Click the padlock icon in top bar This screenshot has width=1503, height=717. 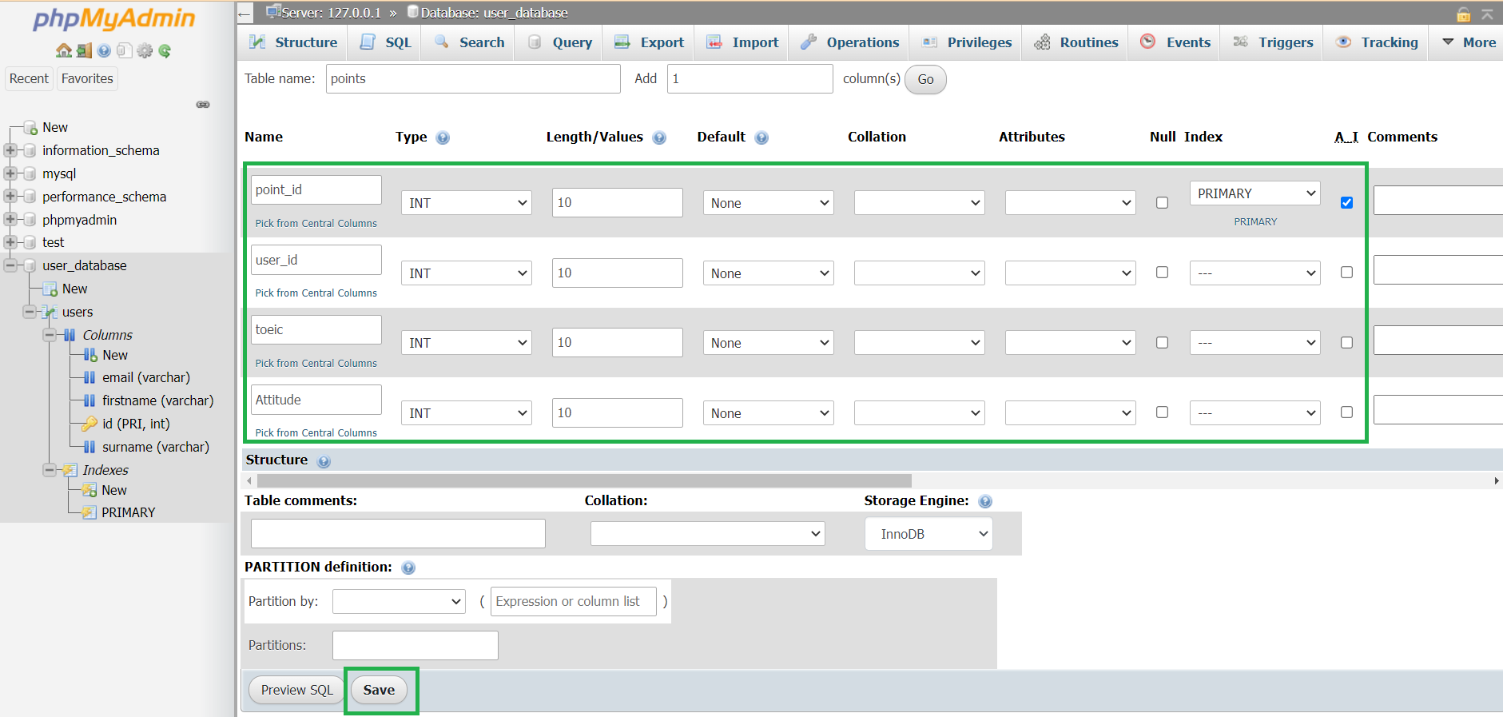coord(1463,14)
